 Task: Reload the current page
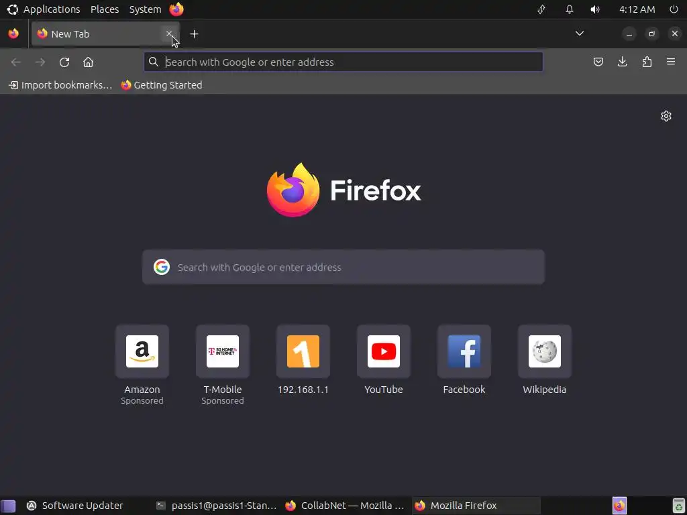[64, 62]
